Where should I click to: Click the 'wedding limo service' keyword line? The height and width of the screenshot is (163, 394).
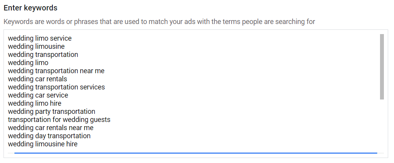click(x=40, y=38)
